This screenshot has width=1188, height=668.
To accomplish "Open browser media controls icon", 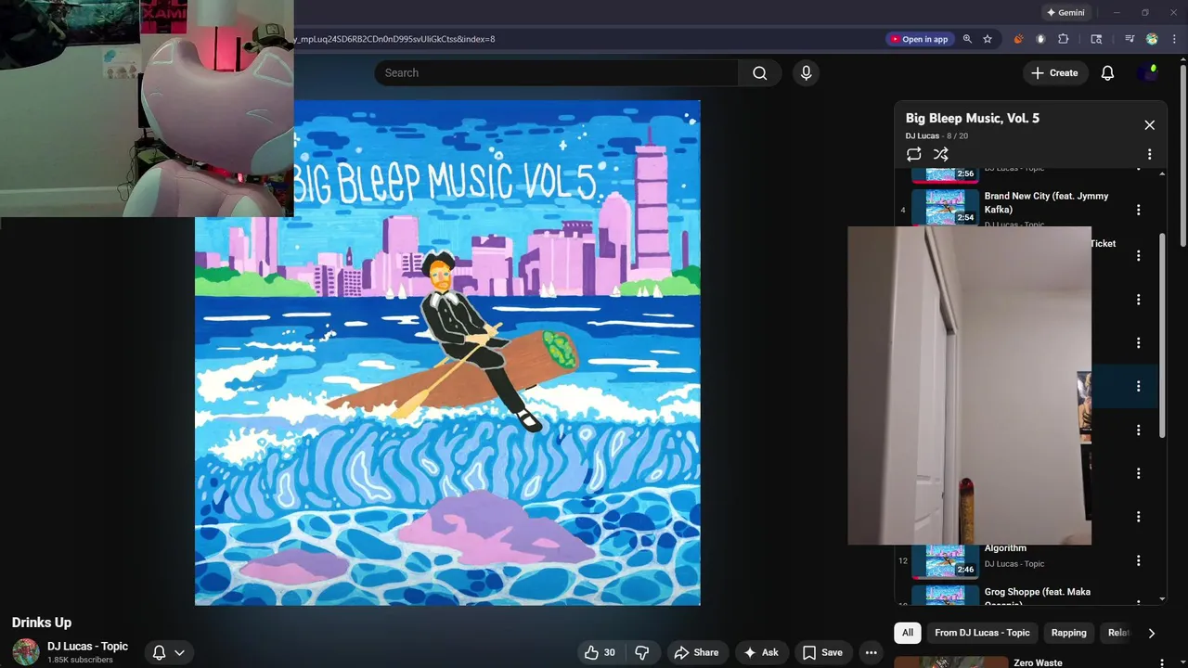I will tap(1130, 39).
